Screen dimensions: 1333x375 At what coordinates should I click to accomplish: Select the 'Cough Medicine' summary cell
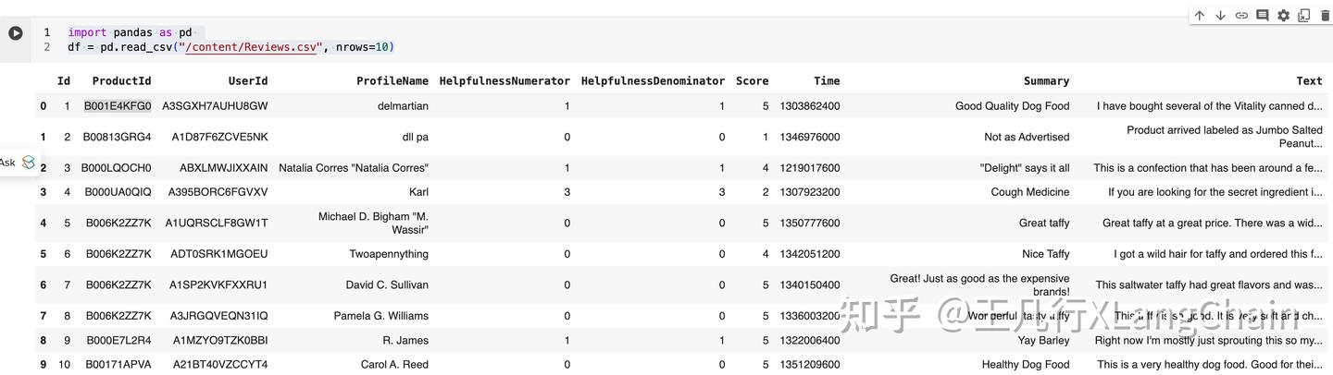tap(1029, 192)
